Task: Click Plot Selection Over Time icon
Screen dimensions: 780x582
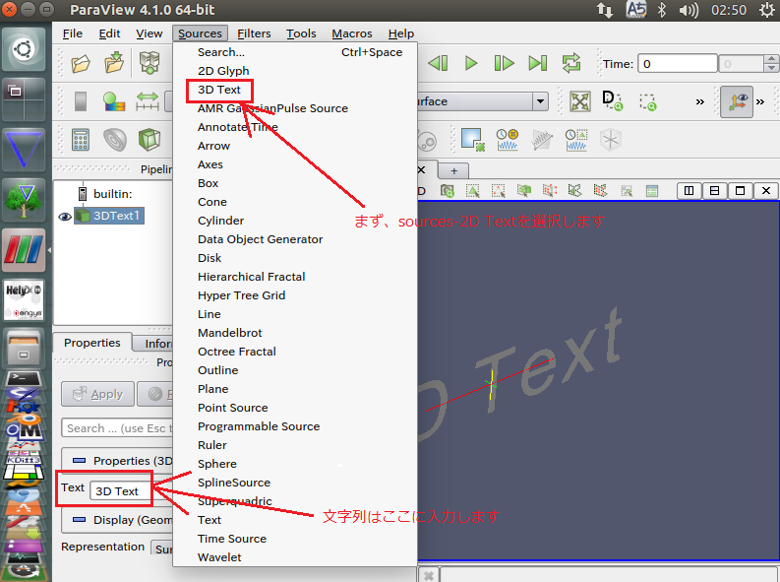Action: tap(576, 140)
